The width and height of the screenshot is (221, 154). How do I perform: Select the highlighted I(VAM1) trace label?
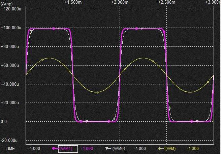click(68, 149)
